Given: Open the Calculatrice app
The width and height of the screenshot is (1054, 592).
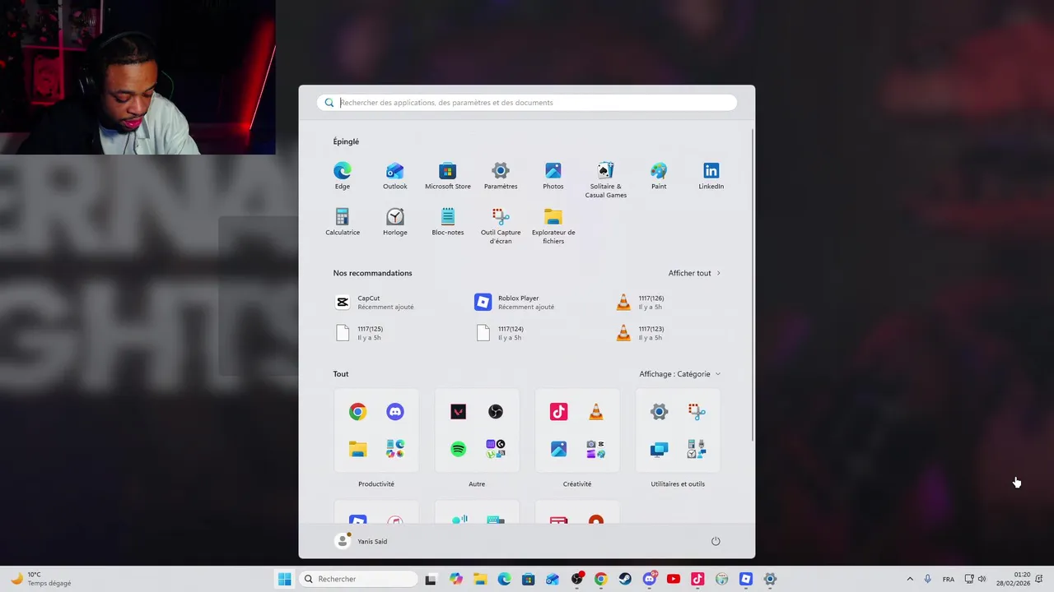Looking at the screenshot, I should pos(343,222).
